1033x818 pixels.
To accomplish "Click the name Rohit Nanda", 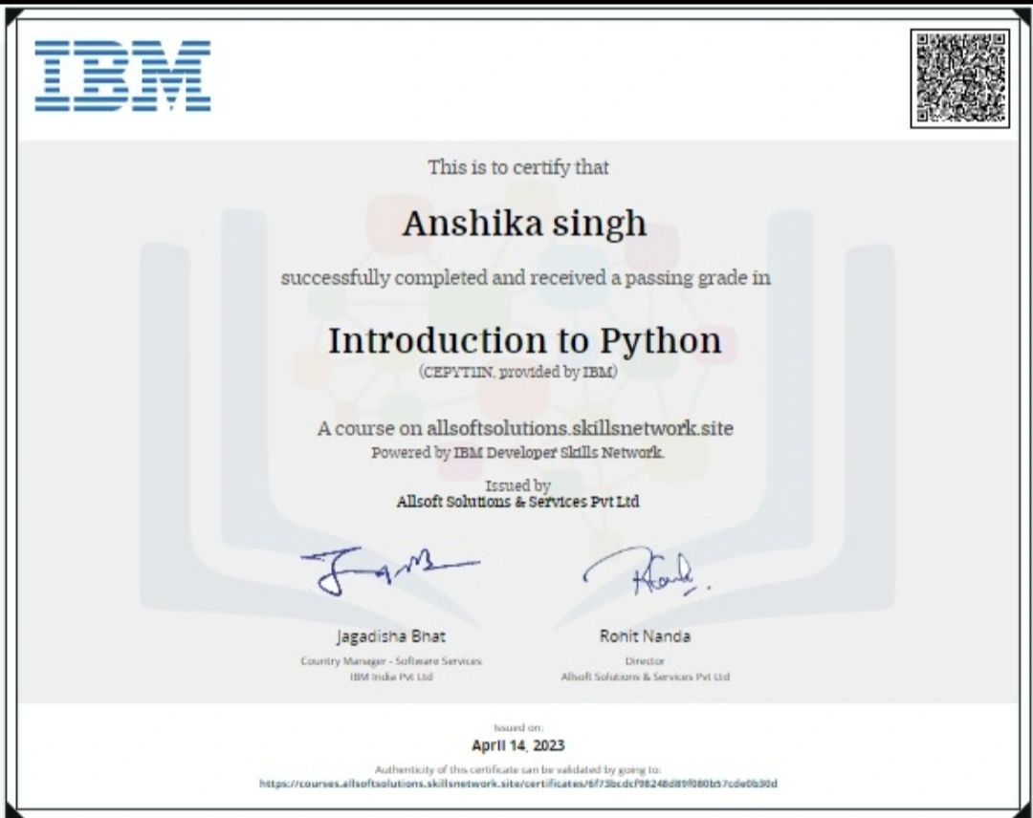I will pyautogui.click(x=645, y=636).
